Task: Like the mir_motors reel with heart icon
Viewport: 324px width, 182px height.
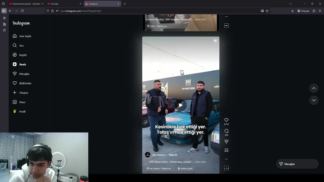Action: (x=226, y=120)
